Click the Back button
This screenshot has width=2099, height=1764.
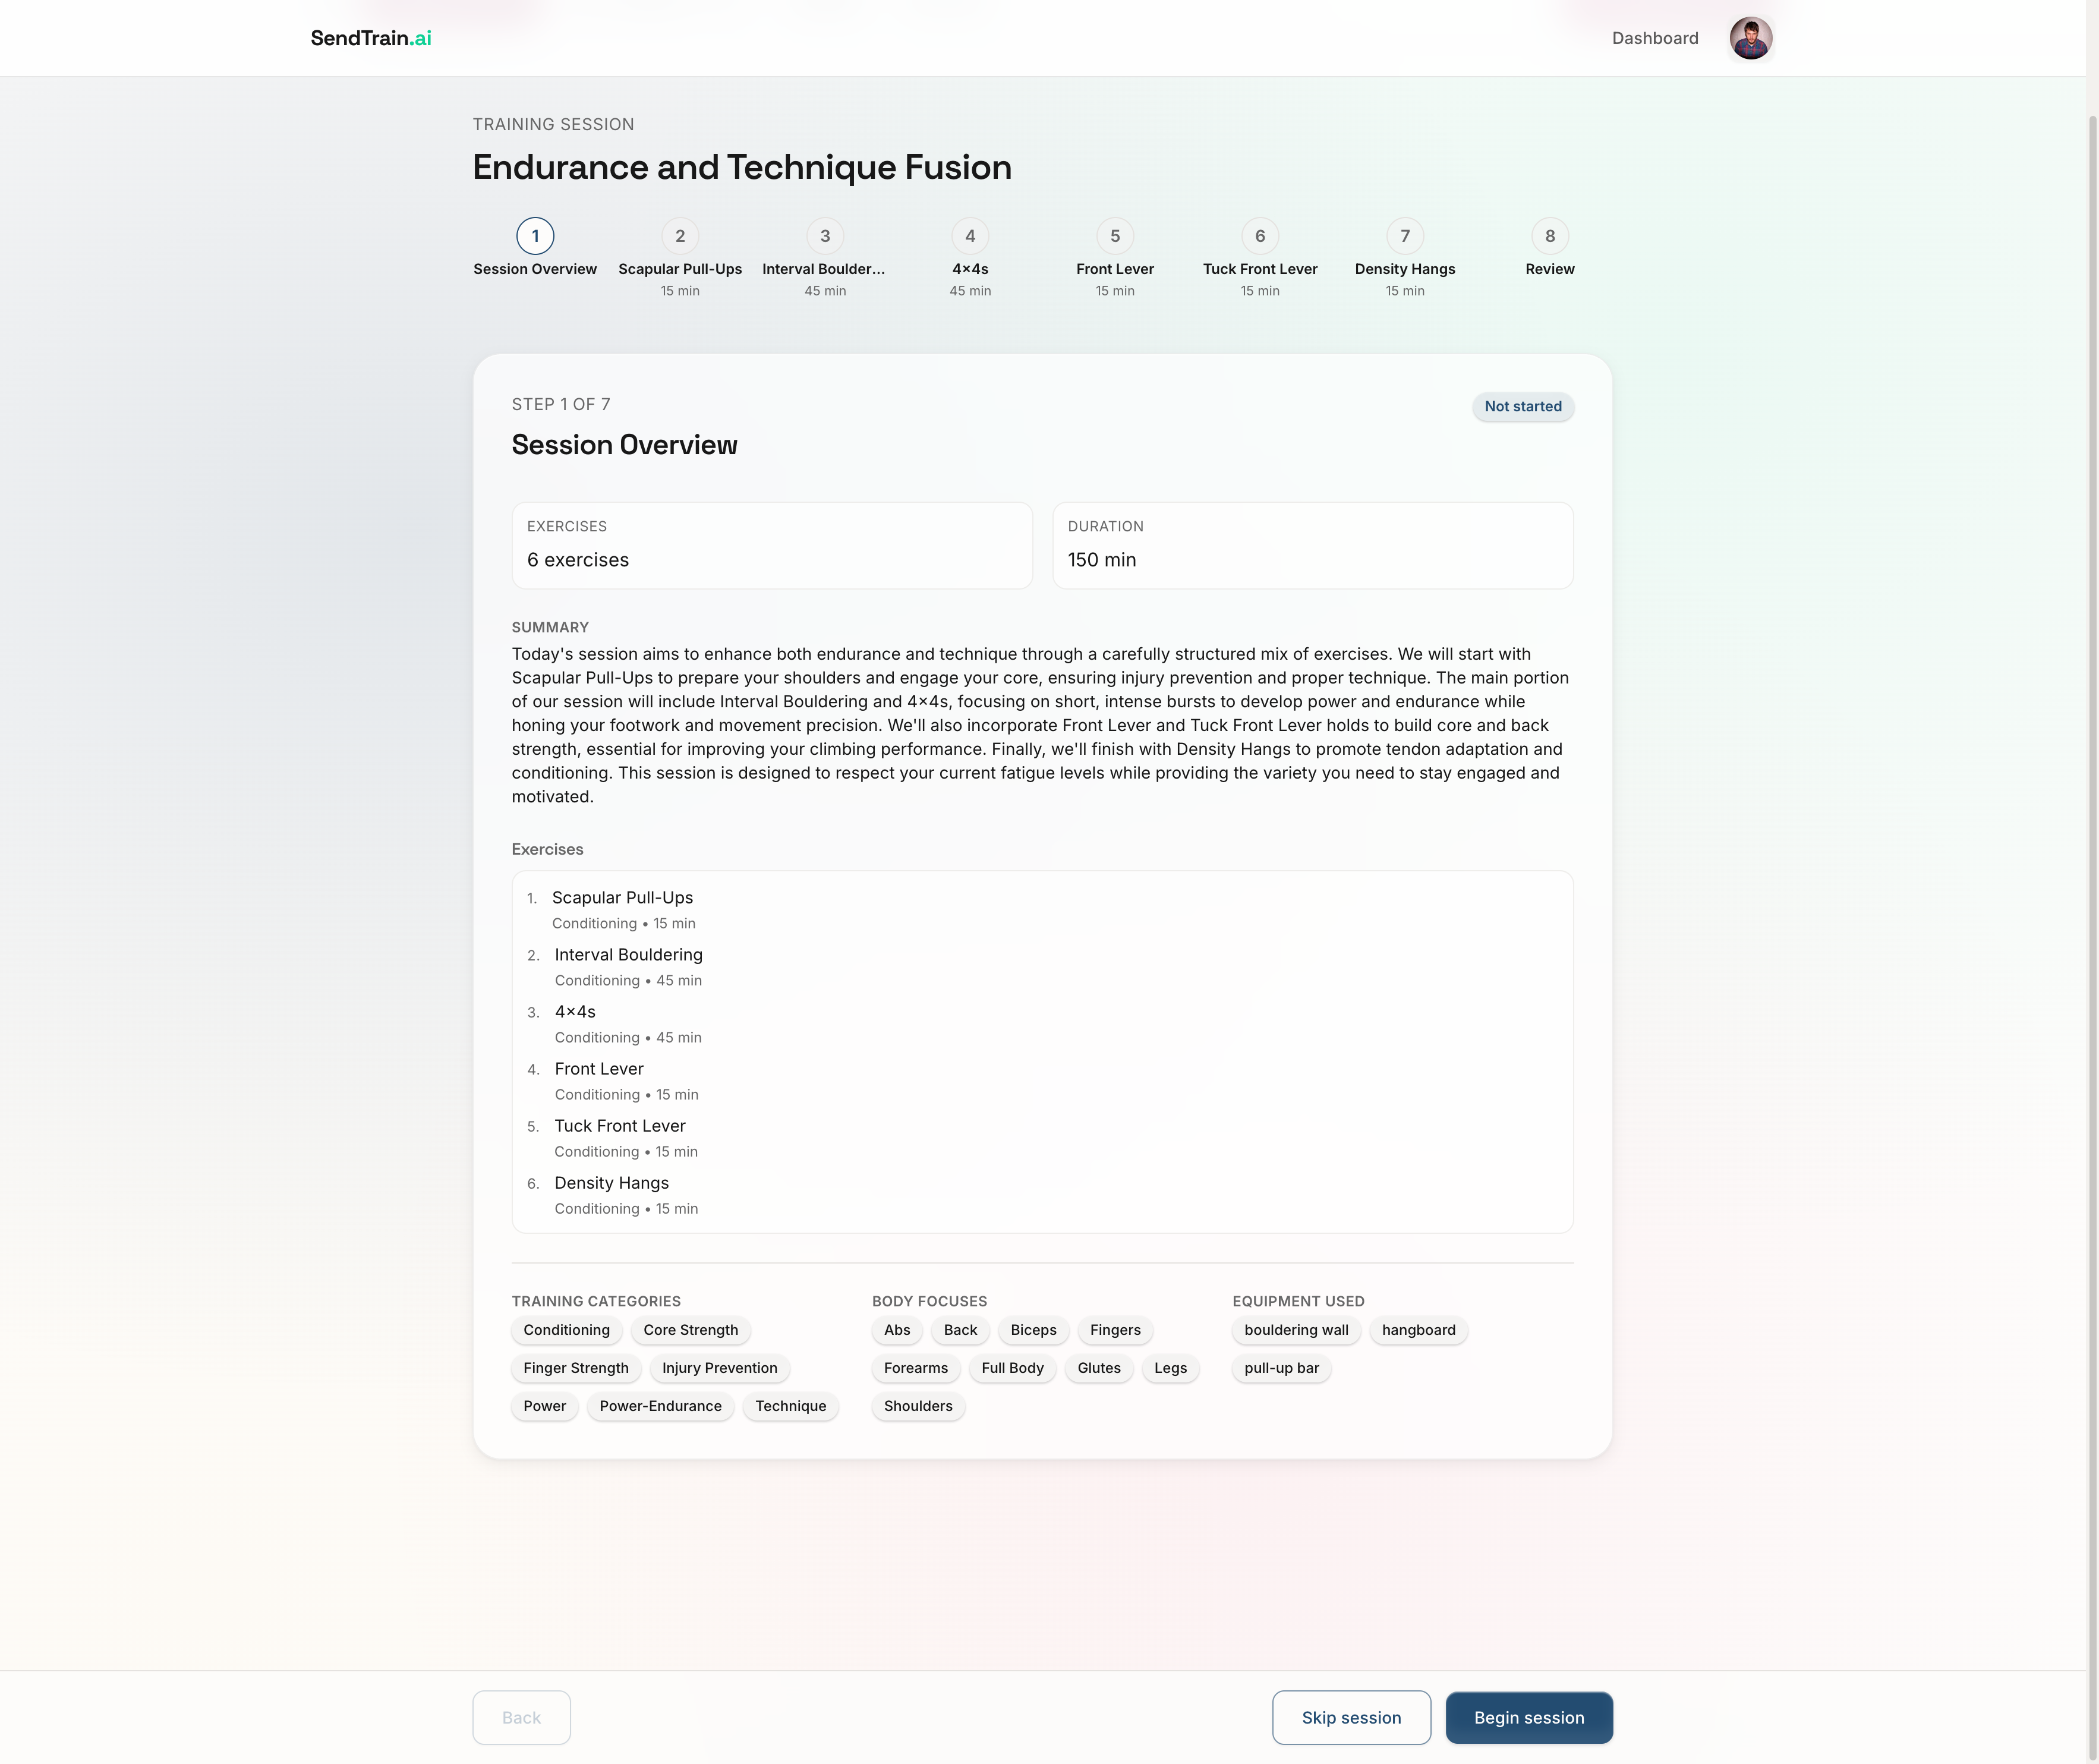point(521,1717)
